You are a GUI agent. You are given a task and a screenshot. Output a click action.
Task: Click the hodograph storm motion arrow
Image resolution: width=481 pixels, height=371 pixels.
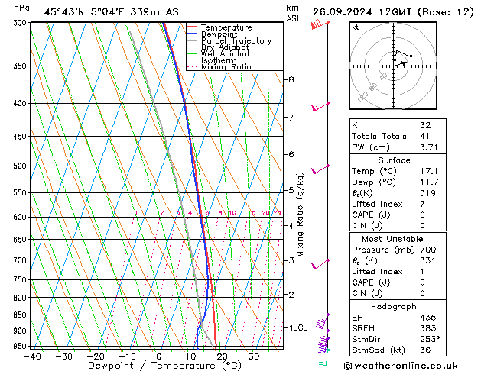401,63
